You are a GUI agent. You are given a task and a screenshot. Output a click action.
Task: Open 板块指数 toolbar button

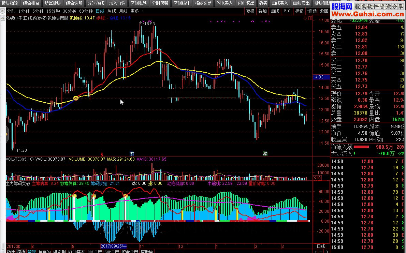click(x=10, y=3)
